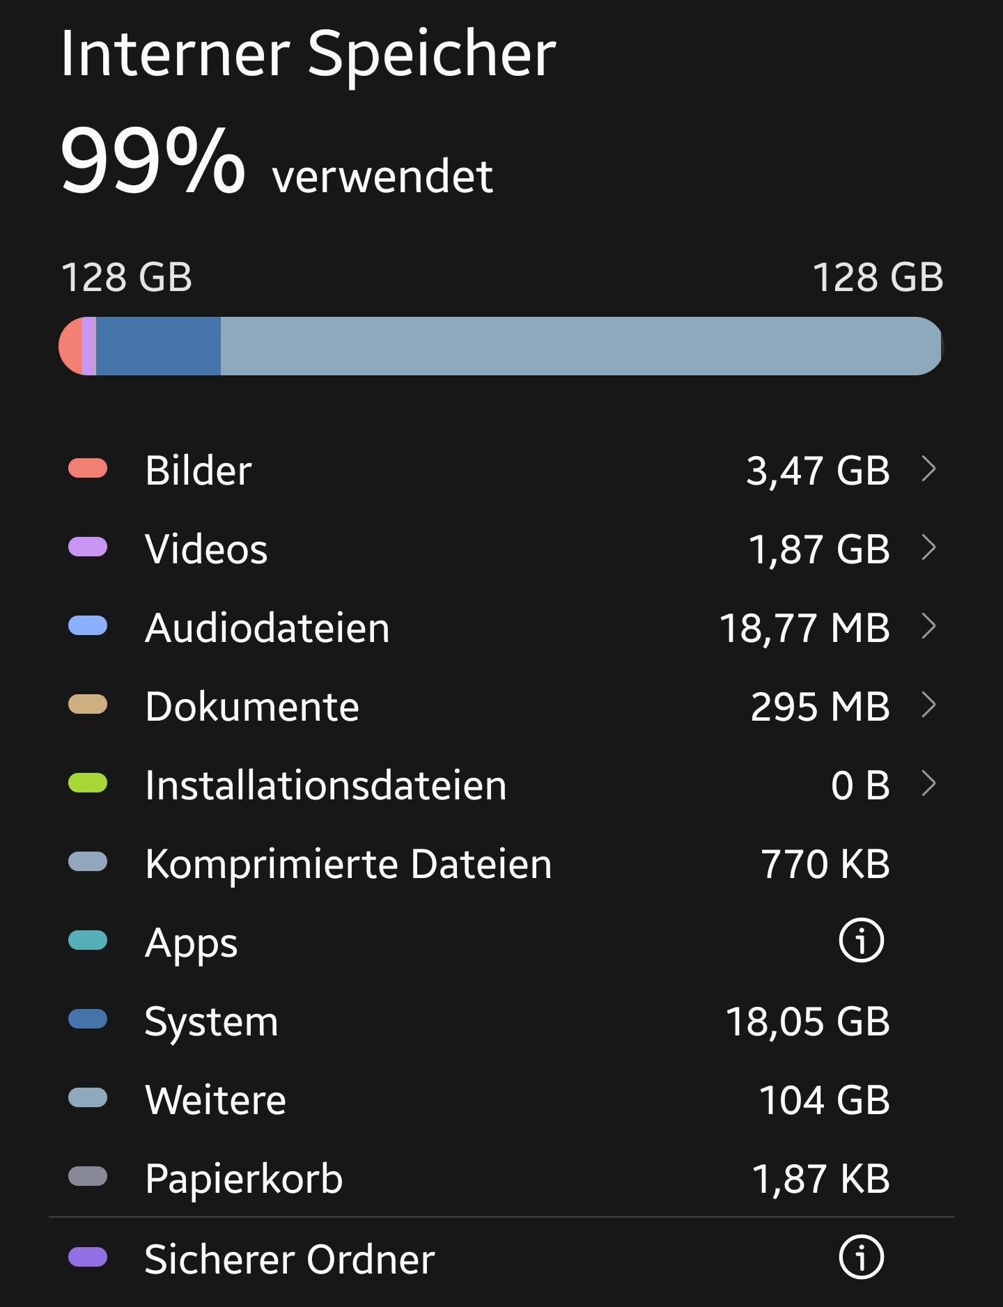
Task: Tap the info icon beside Sicherer Ordner
Action: [861, 1258]
